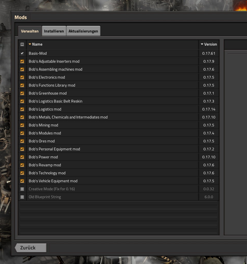This screenshot has width=247, height=264.
Task: Disable Bob's Vehicle Equipment mod checkbox
Action: (22, 181)
